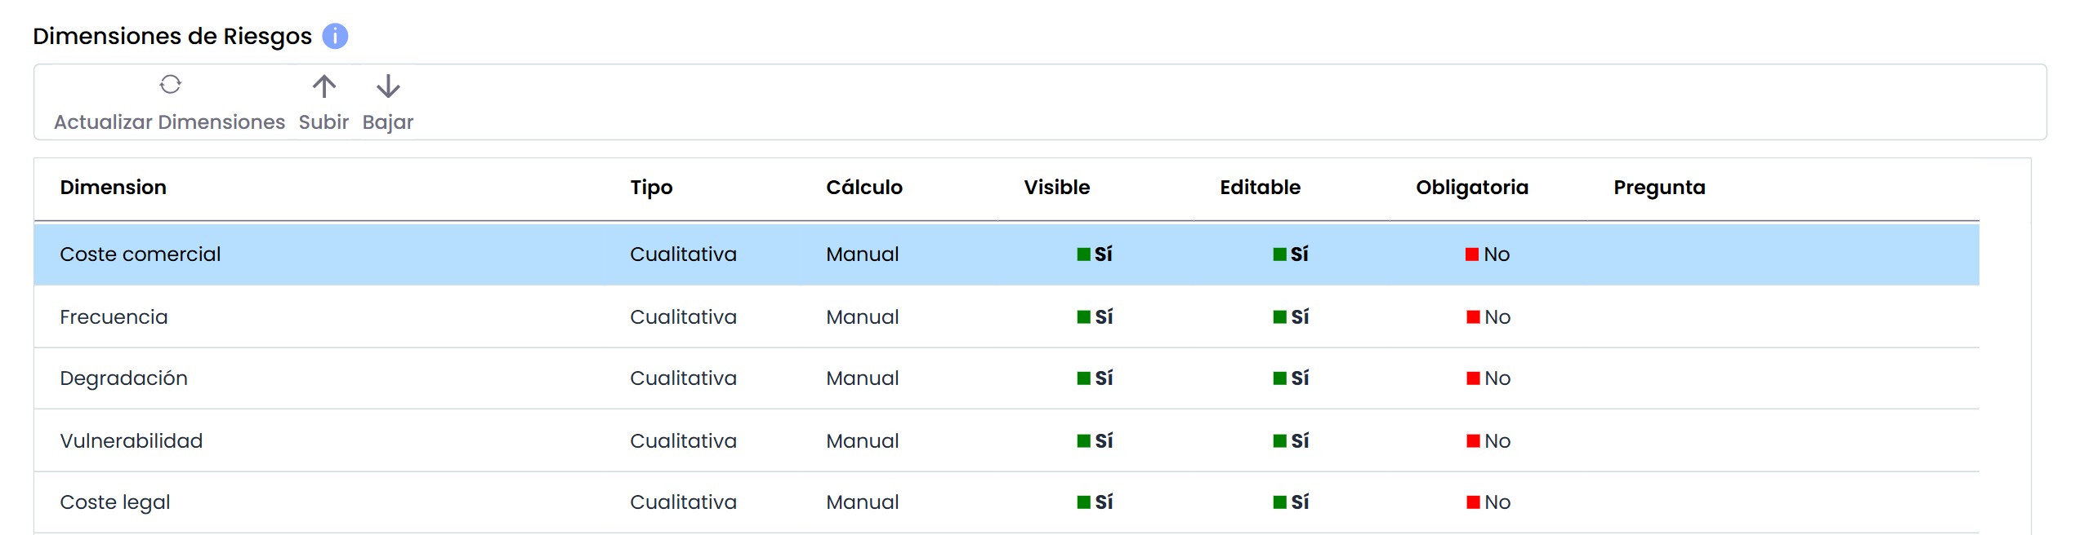Click green Editable indicator for Degradación
Screen dimensions: 2075x535
(1279, 378)
